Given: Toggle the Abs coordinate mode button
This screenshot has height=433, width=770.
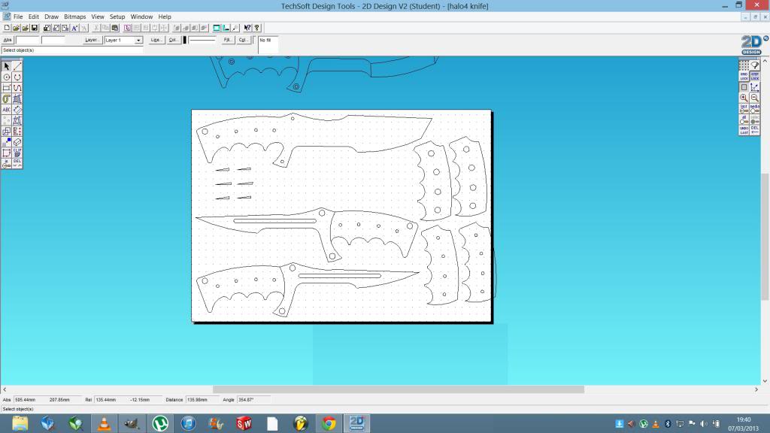Looking at the screenshot, I should pyautogui.click(x=8, y=40).
